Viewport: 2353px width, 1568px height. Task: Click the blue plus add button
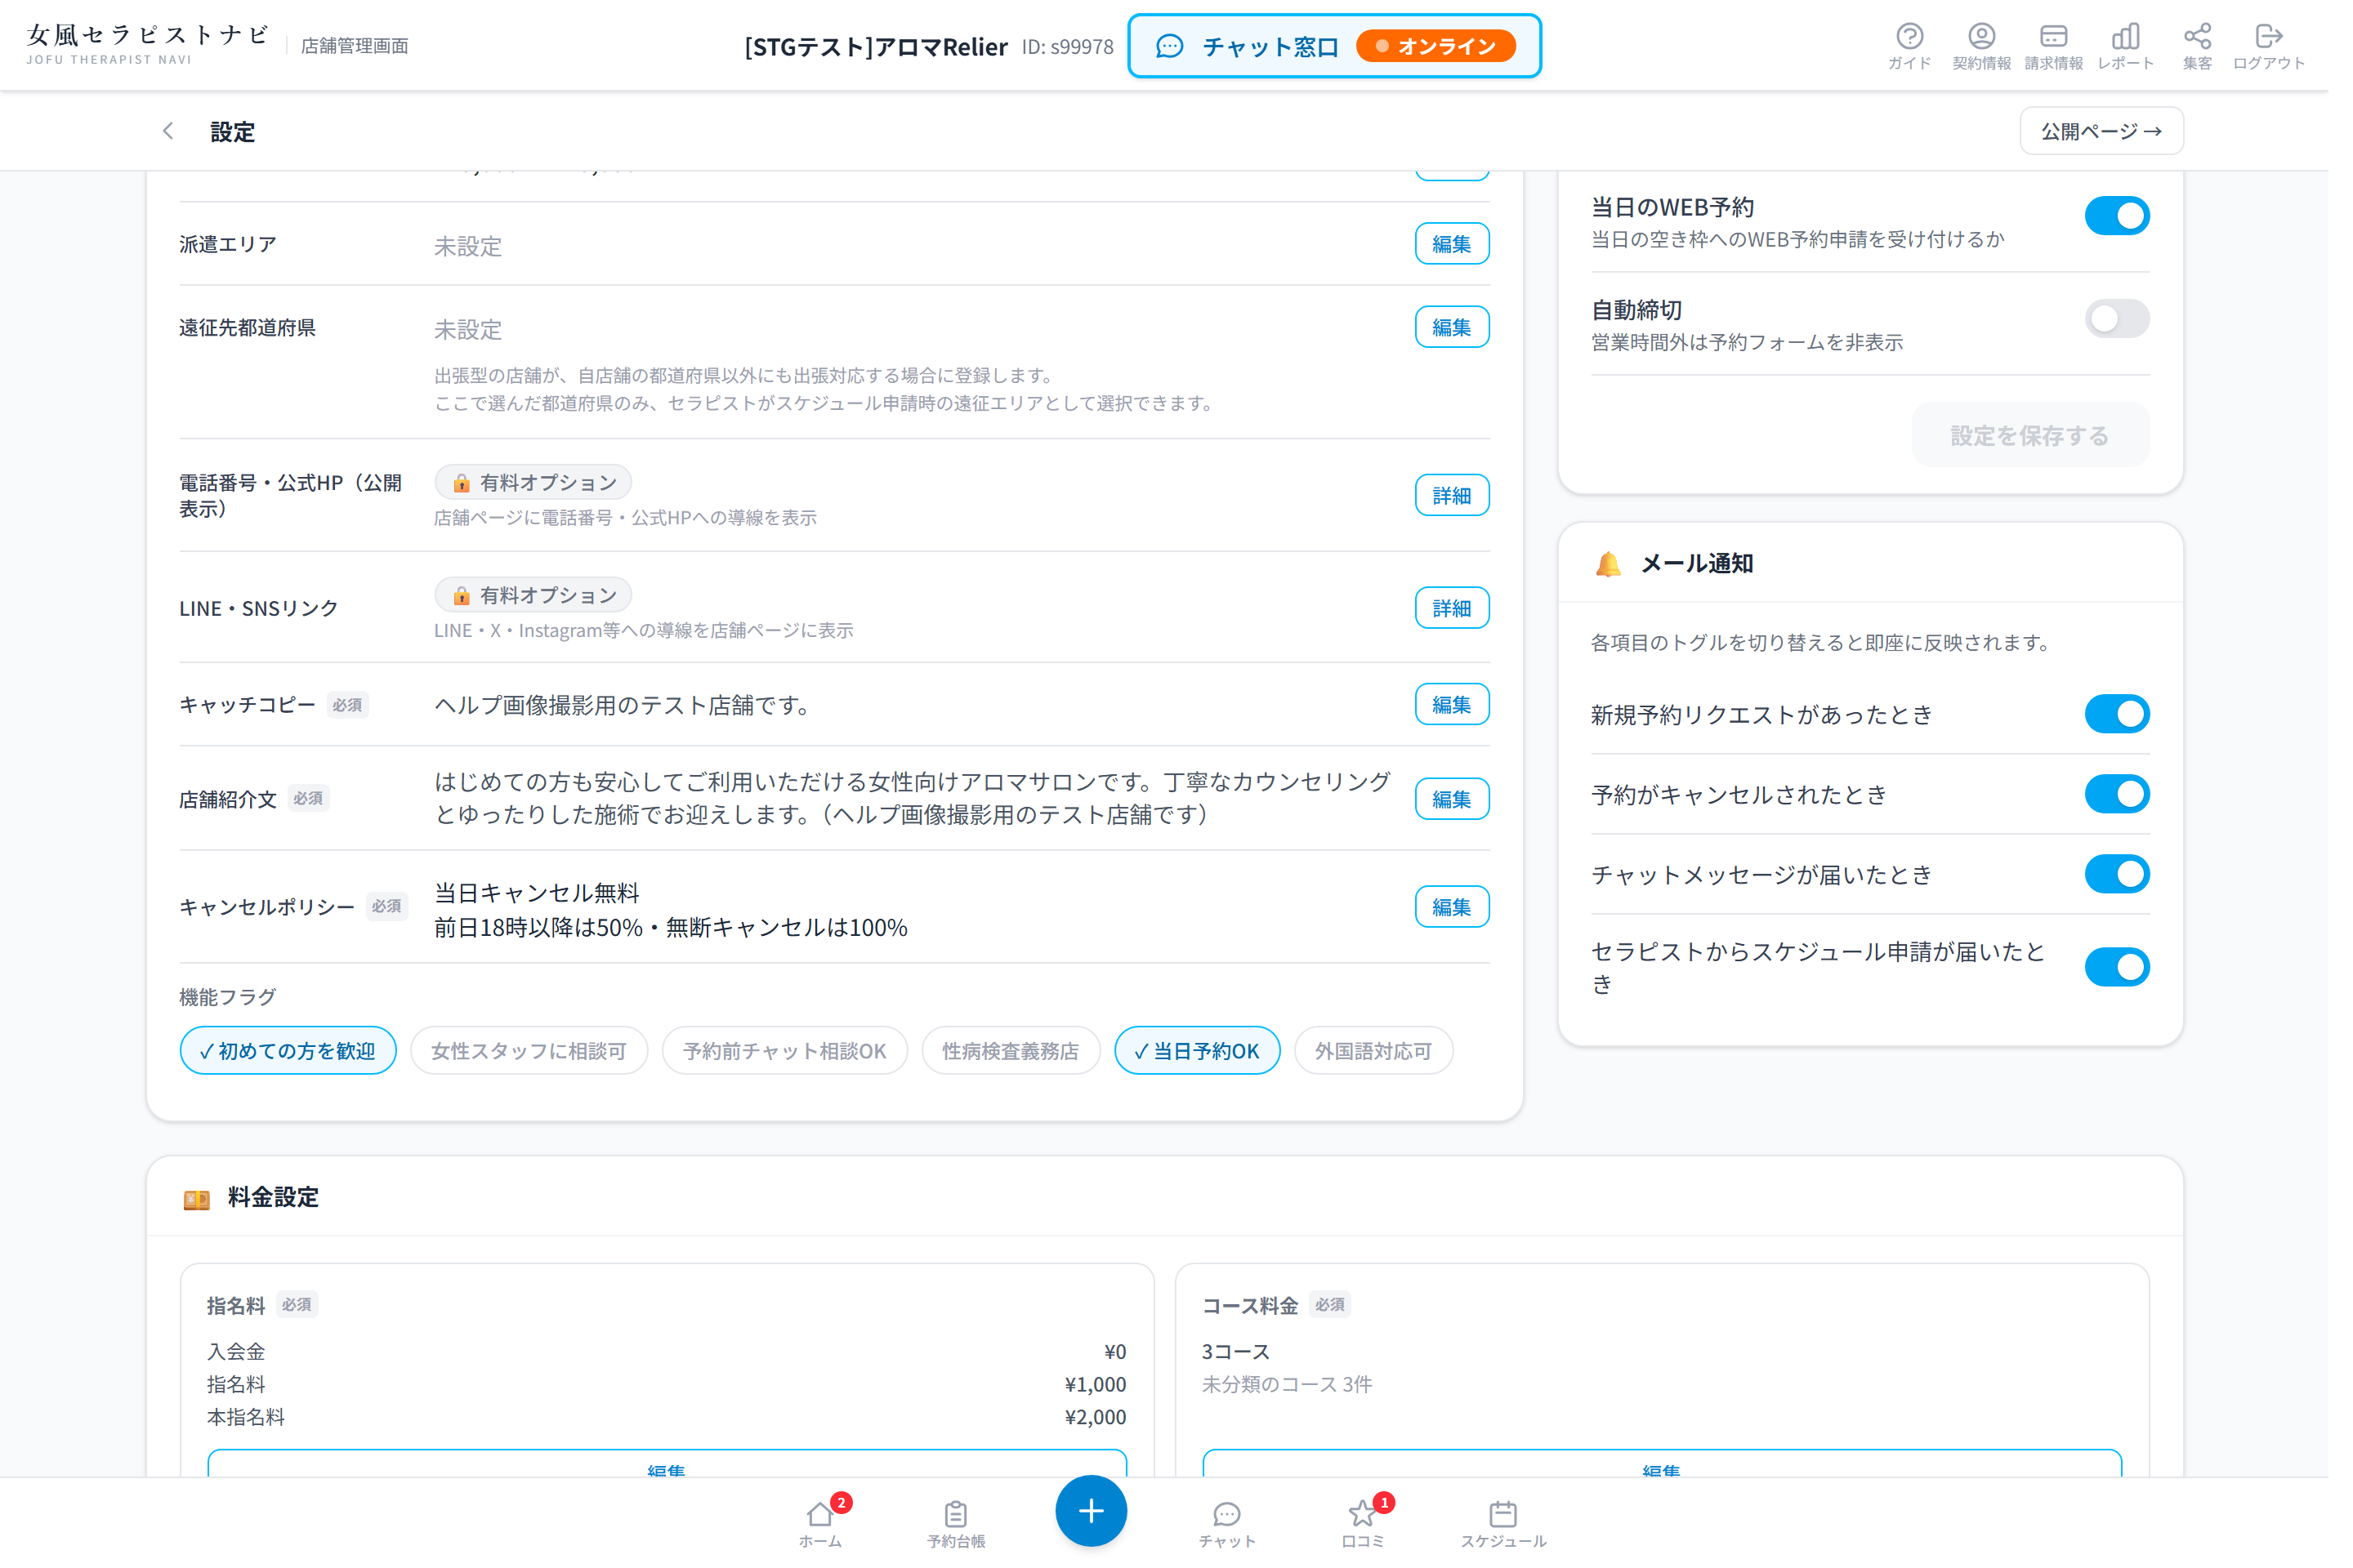[x=1102, y=1526]
